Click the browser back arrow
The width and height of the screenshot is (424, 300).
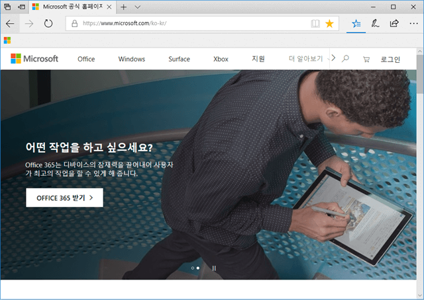pyautogui.click(x=10, y=24)
